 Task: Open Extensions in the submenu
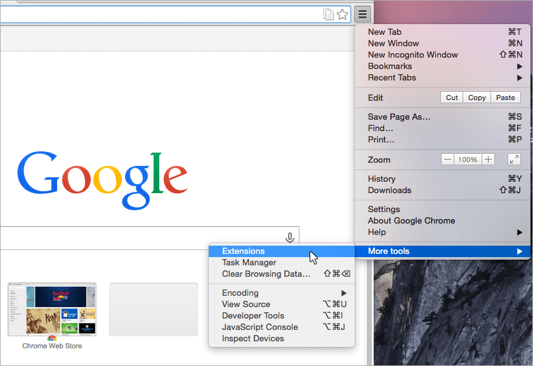[x=282, y=251]
